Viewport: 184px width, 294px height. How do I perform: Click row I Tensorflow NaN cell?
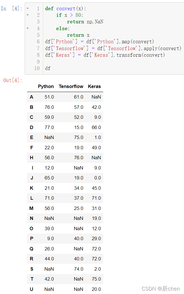coord(78,168)
